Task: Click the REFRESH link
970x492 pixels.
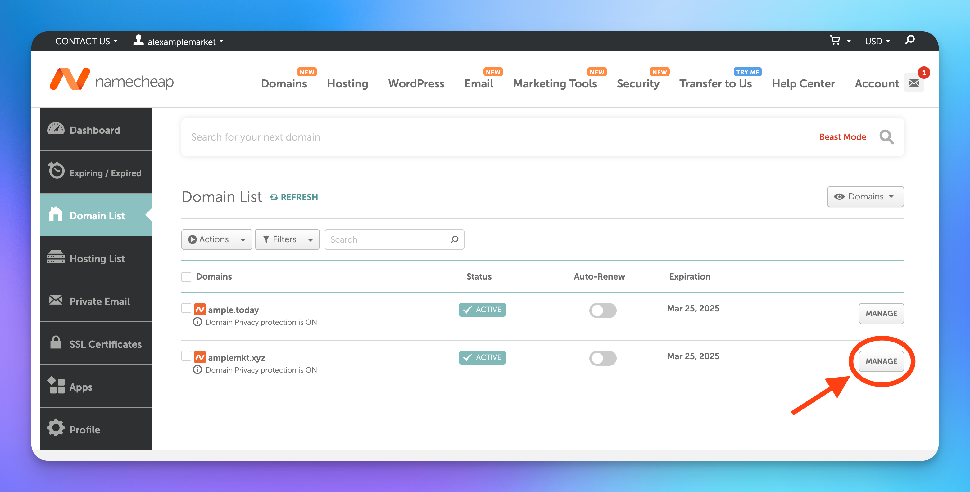Action: (294, 197)
